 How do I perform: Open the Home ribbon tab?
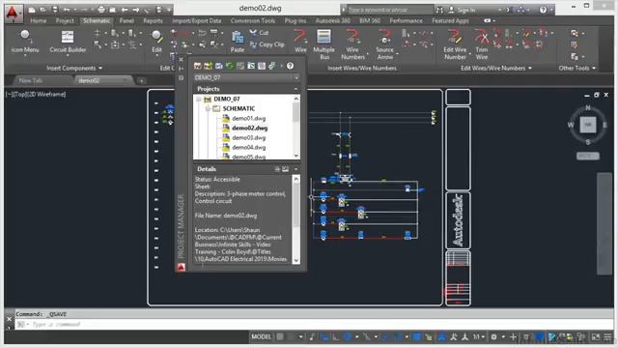click(39, 20)
